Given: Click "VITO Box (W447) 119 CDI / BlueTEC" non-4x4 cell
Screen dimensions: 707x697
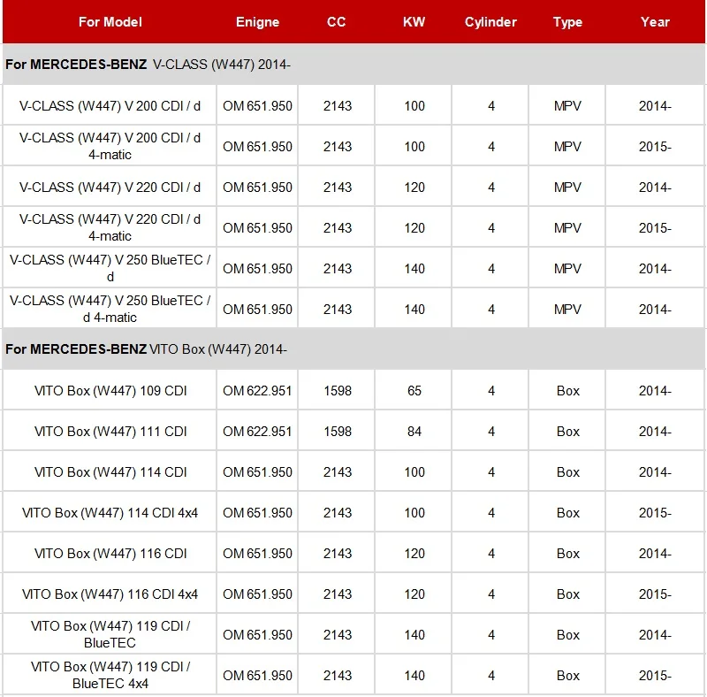Looking at the screenshot, I should [110, 634].
